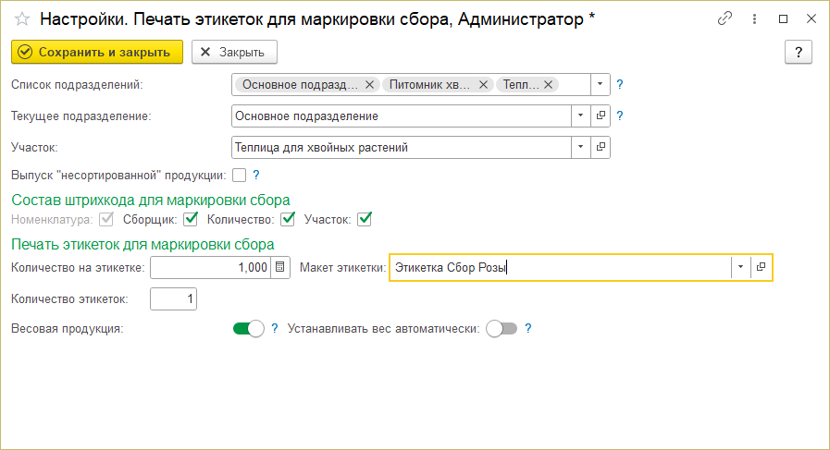This screenshot has height=450, width=830.
Task: Expand Список подразделений dropdown
Action: click(600, 84)
